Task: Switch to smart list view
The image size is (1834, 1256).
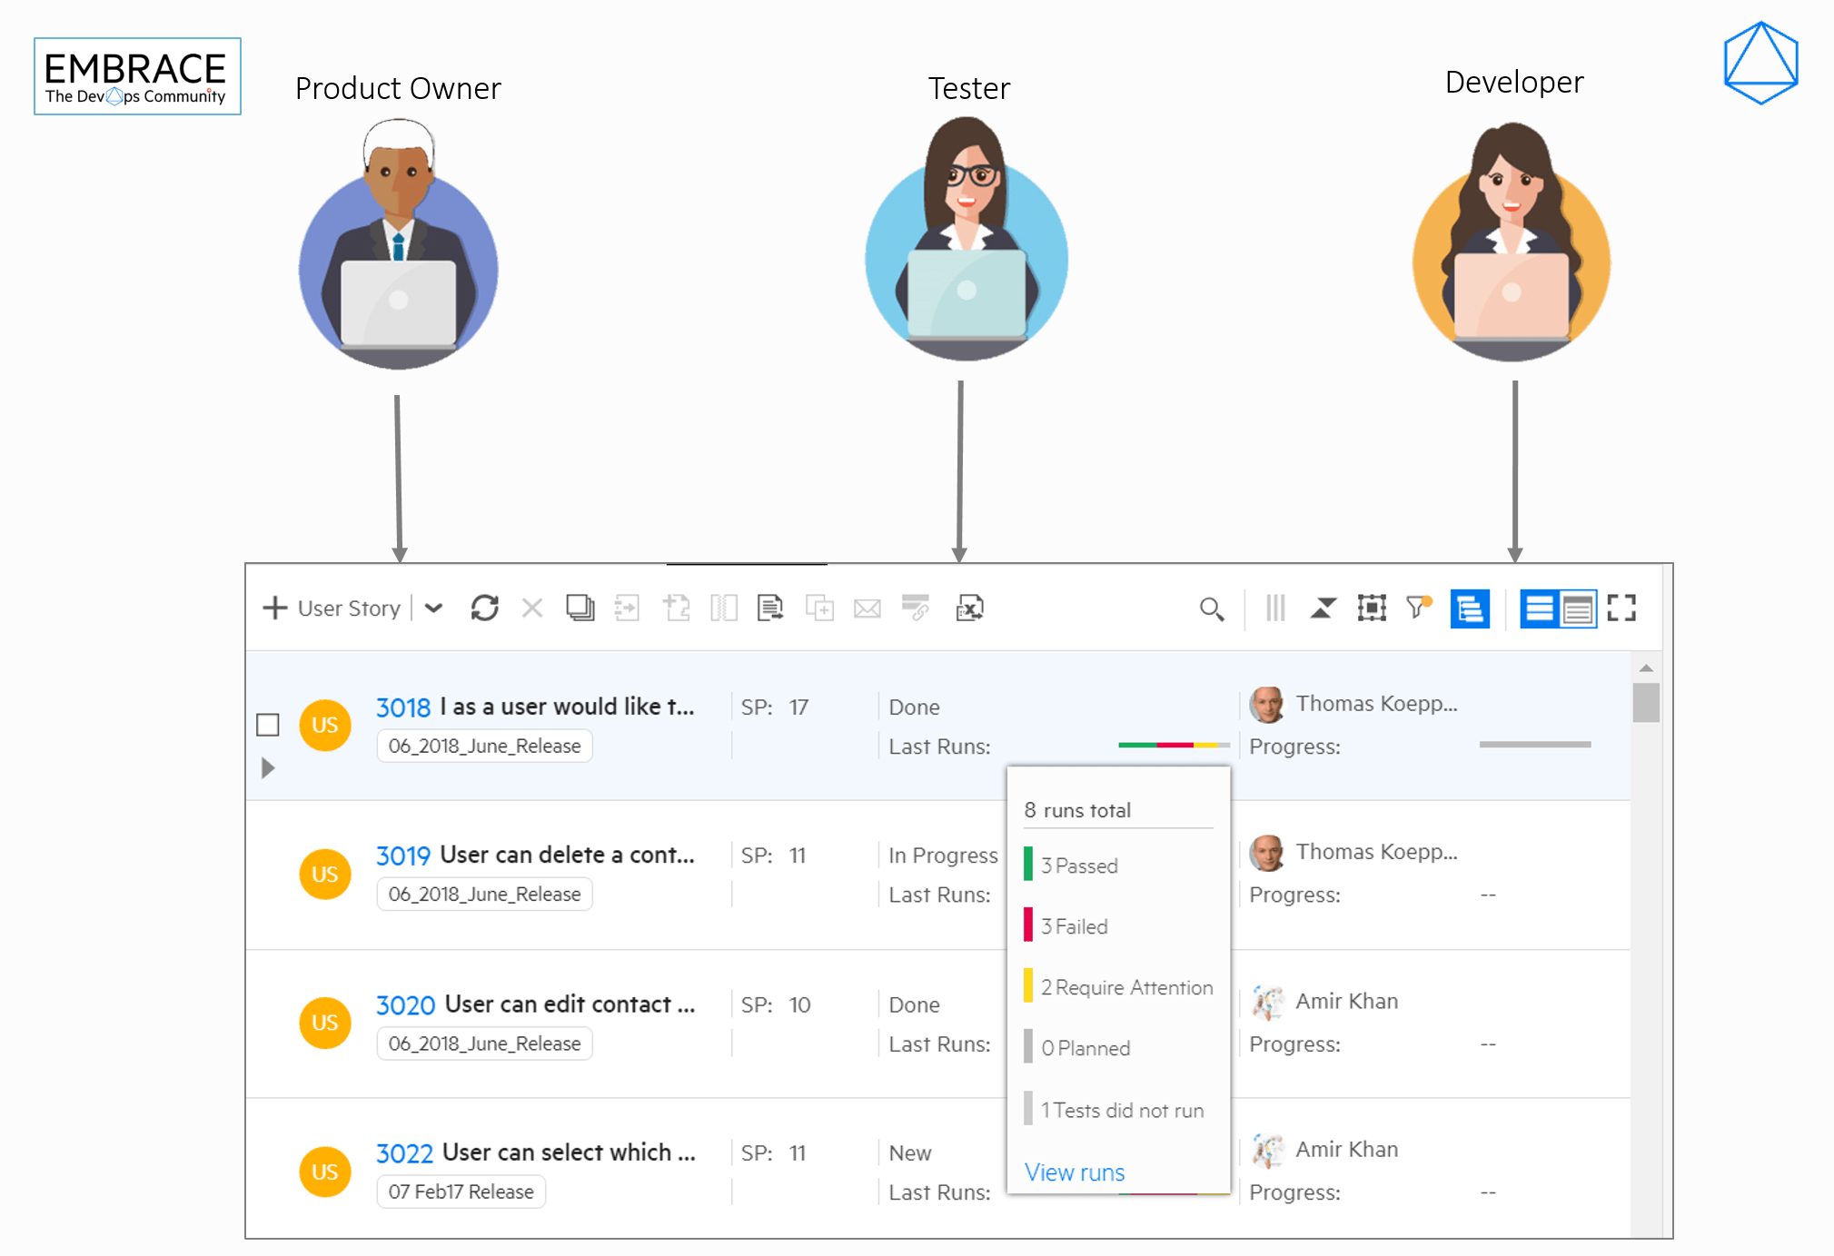Action: 1539,608
